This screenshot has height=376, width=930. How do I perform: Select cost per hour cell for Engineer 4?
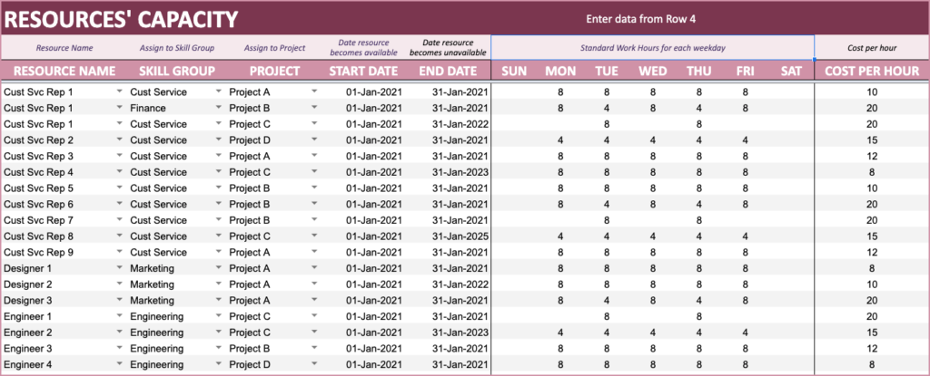coord(872,363)
